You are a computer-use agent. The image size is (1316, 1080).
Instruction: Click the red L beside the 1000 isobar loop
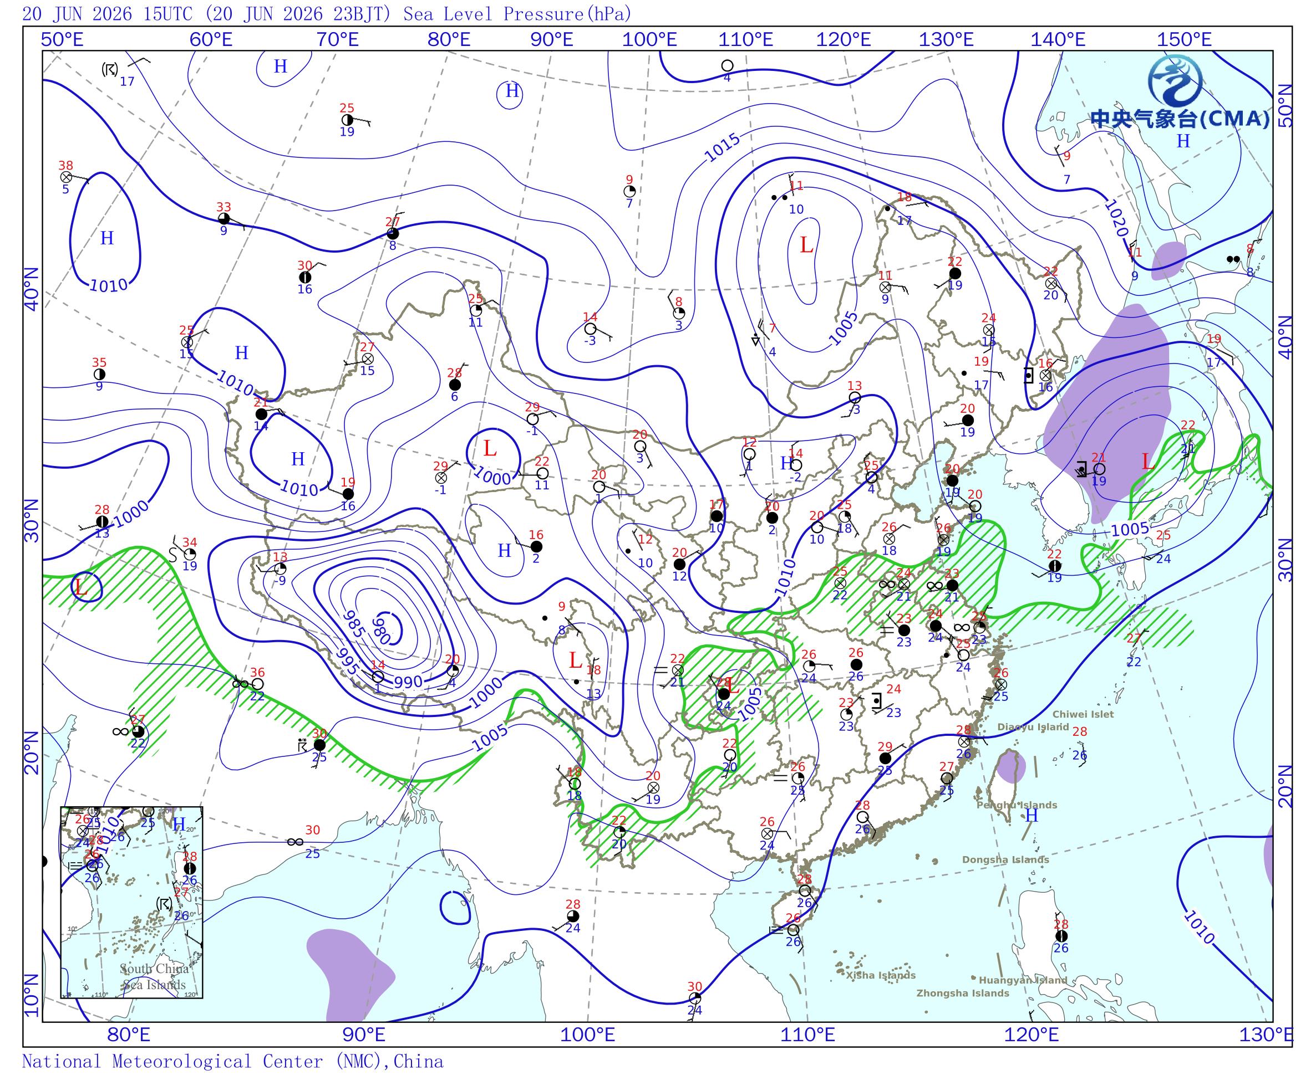click(490, 448)
